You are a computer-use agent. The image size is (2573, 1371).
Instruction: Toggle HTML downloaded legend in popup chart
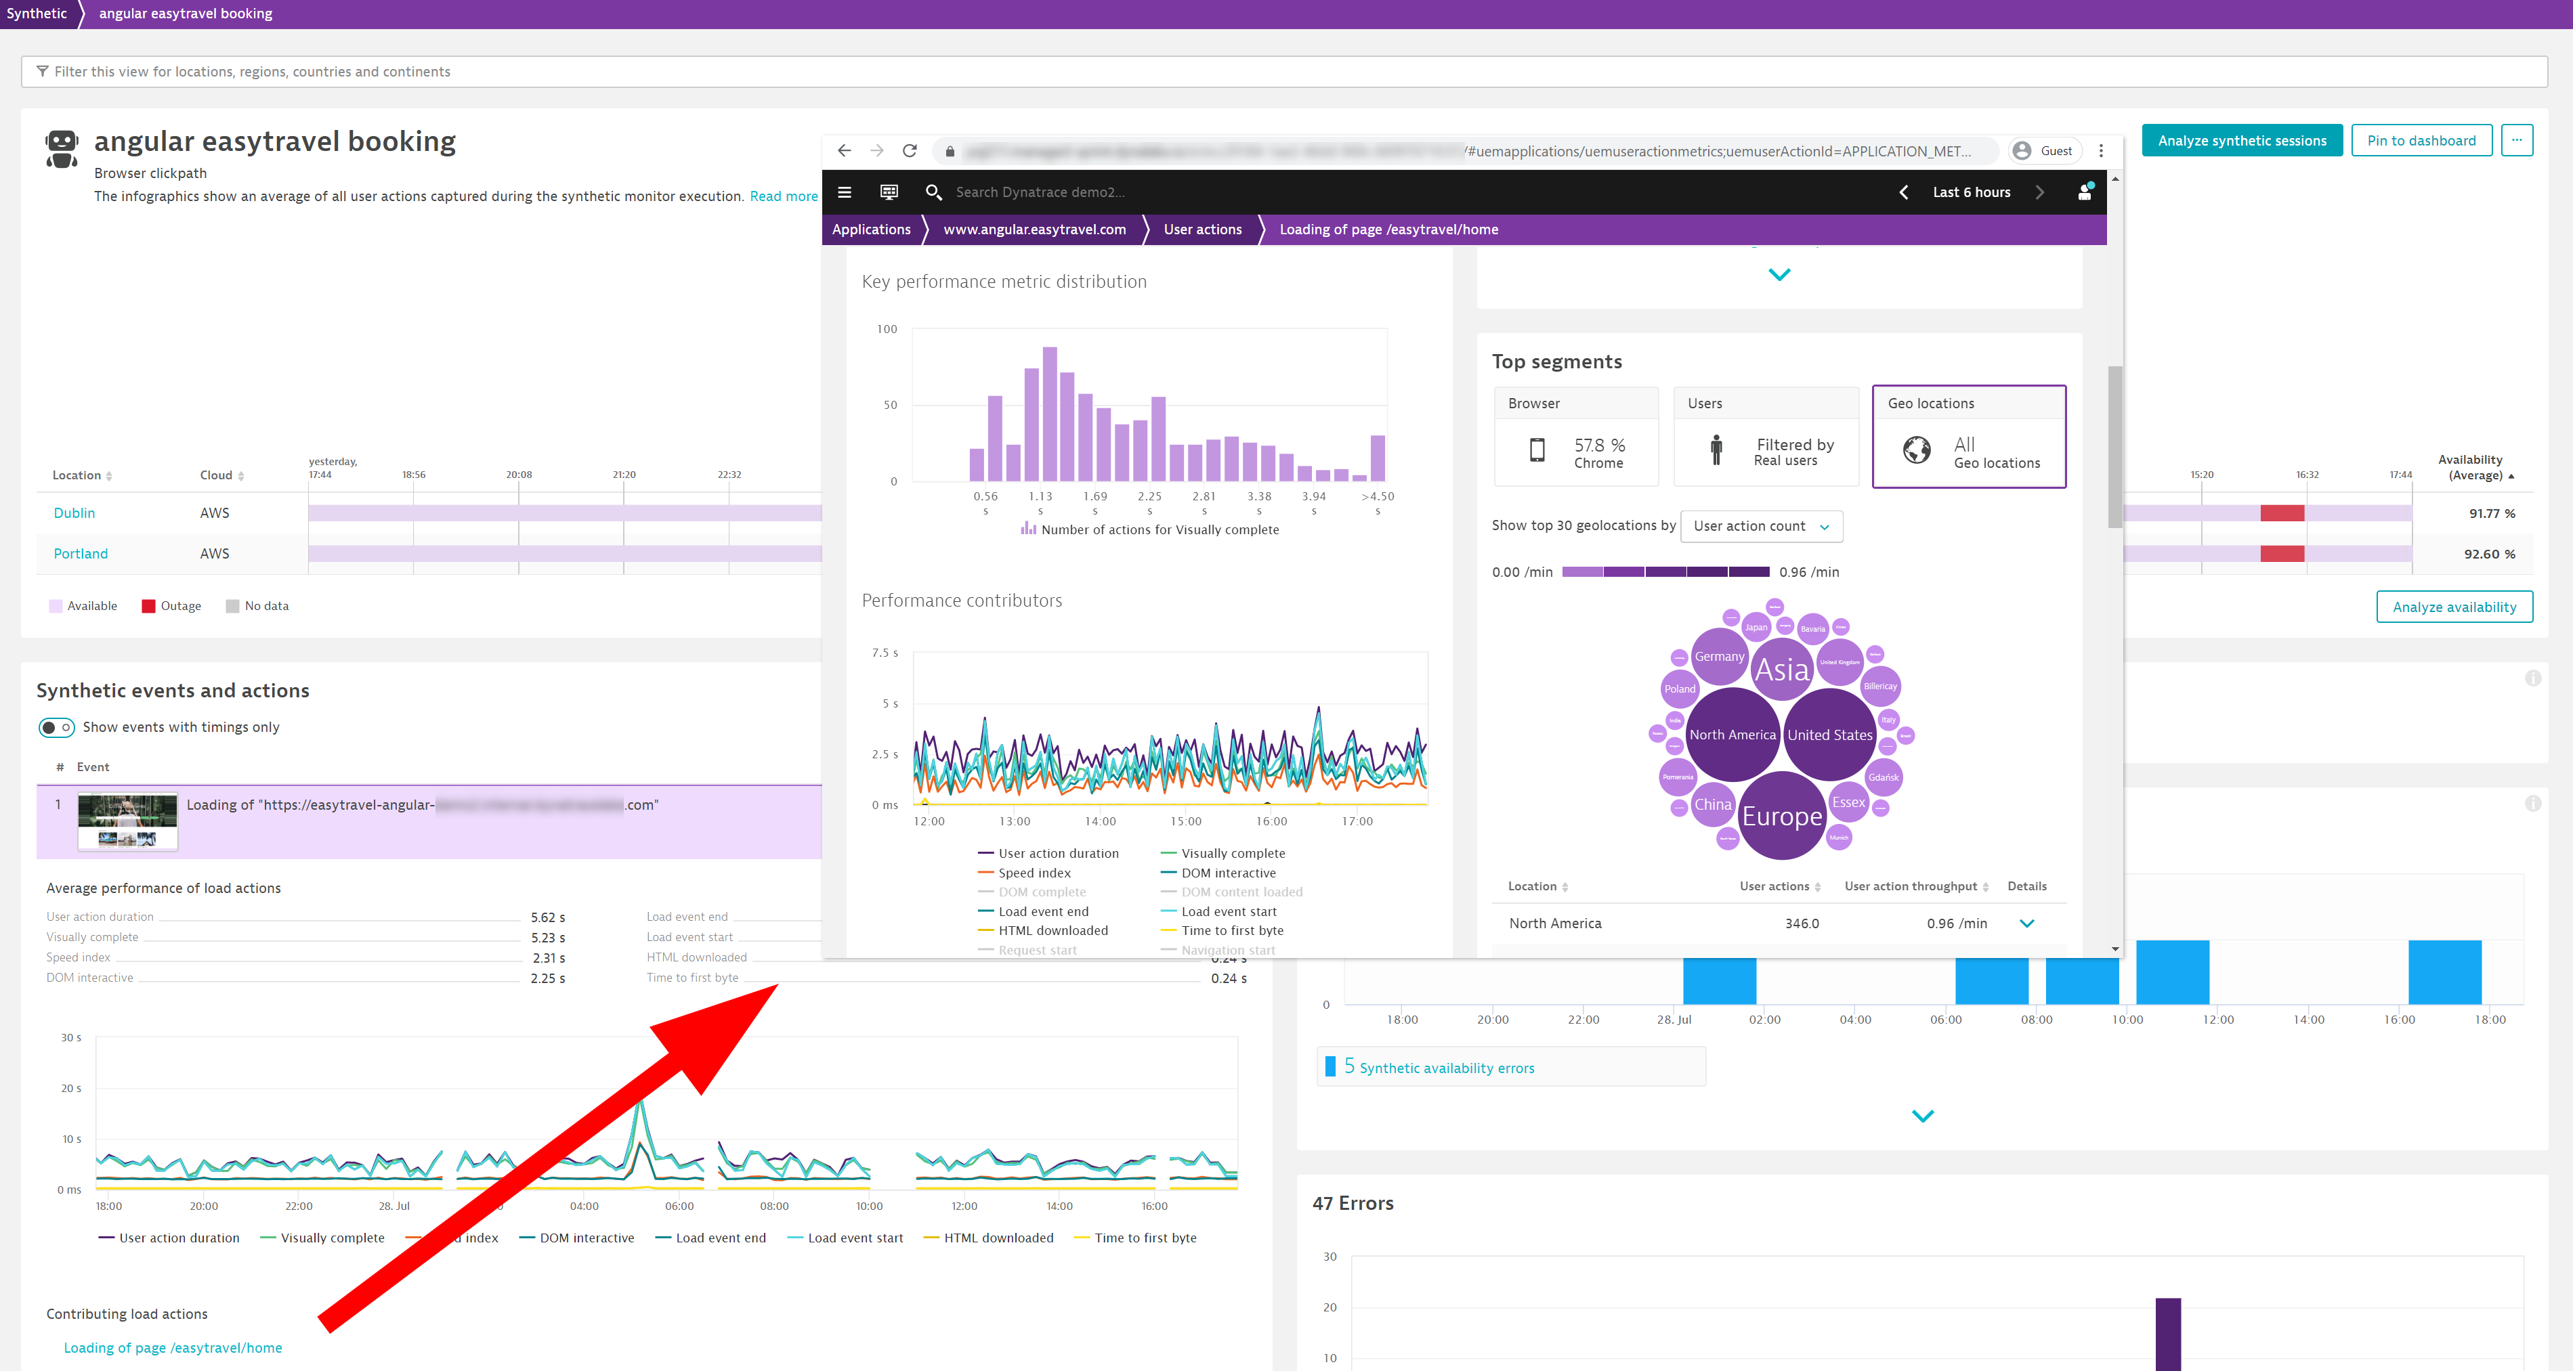point(1043,931)
